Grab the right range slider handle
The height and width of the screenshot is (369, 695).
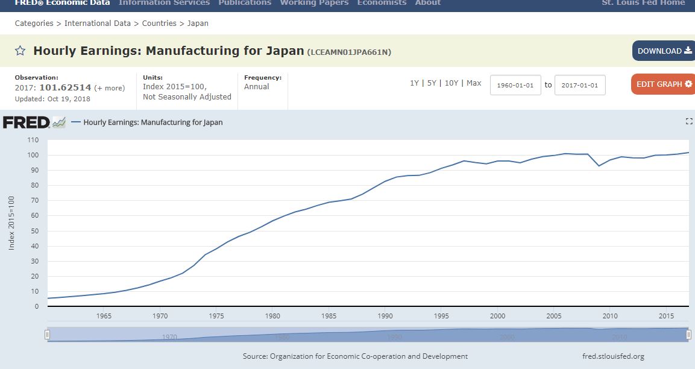688,335
